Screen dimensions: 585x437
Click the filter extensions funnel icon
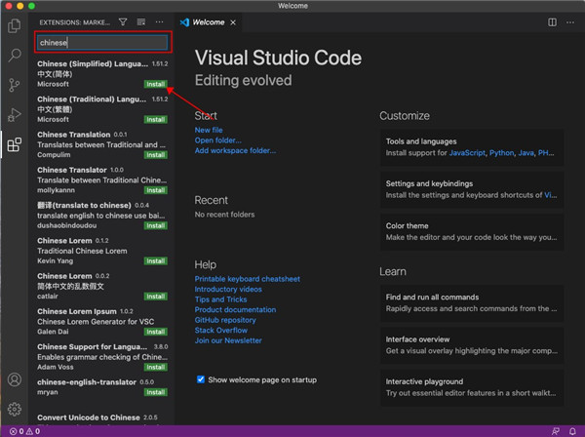tap(123, 21)
